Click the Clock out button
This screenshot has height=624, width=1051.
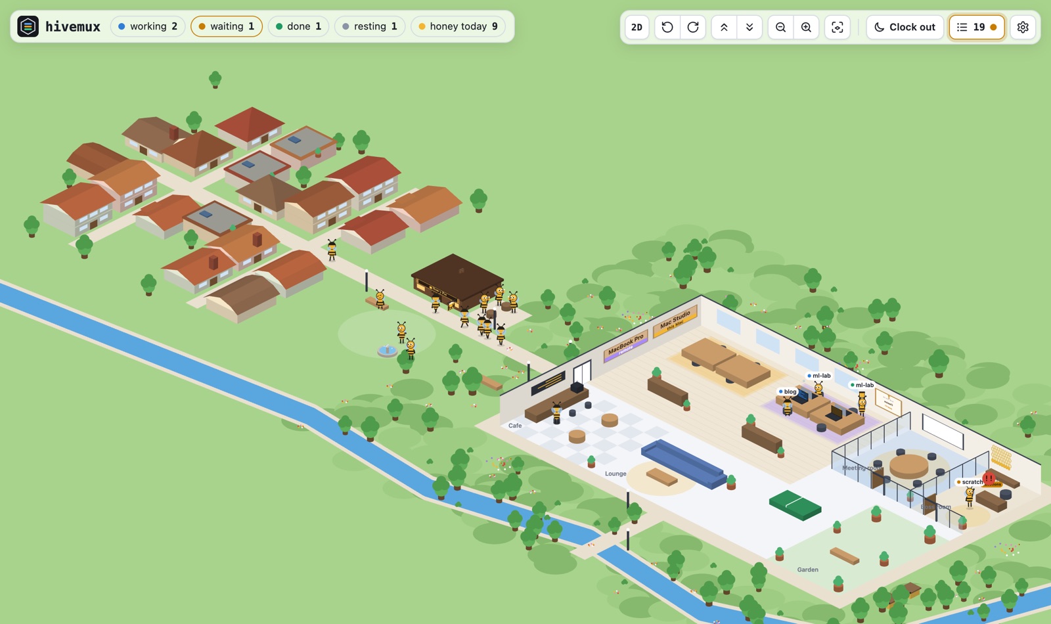905,27
